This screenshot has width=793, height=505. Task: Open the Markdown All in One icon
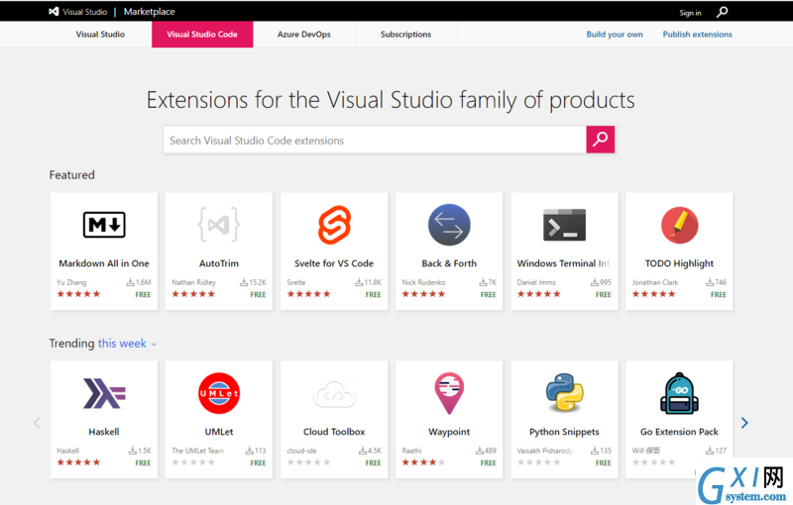point(104,225)
